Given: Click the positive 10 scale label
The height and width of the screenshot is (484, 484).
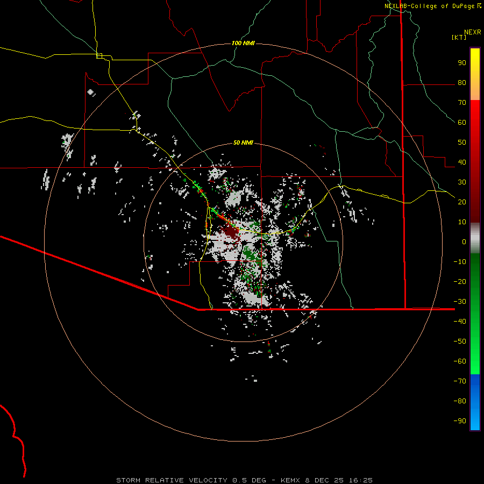Looking at the screenshot, I should click(462, 222).
